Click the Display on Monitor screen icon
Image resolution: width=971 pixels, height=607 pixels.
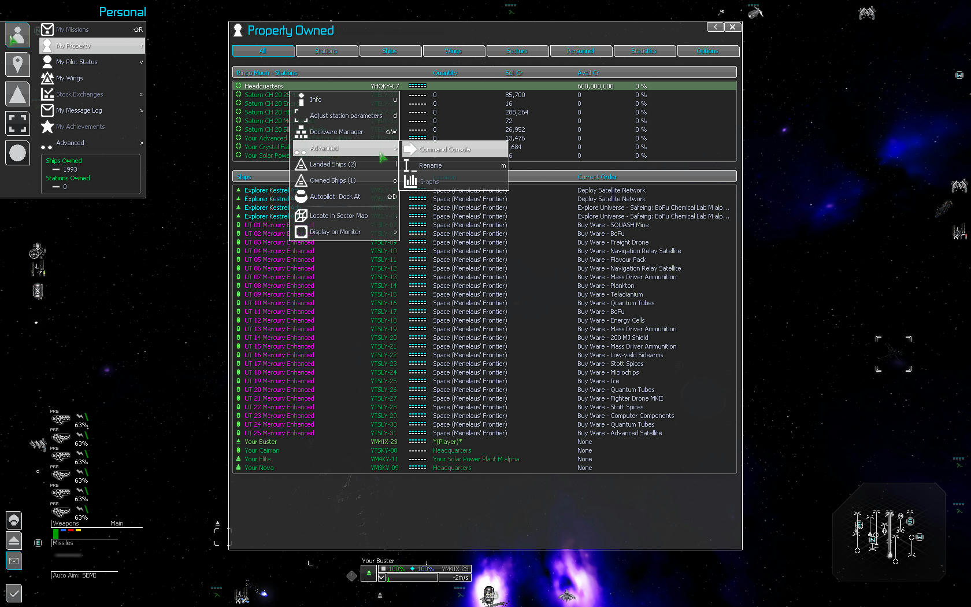pos(301,232)
